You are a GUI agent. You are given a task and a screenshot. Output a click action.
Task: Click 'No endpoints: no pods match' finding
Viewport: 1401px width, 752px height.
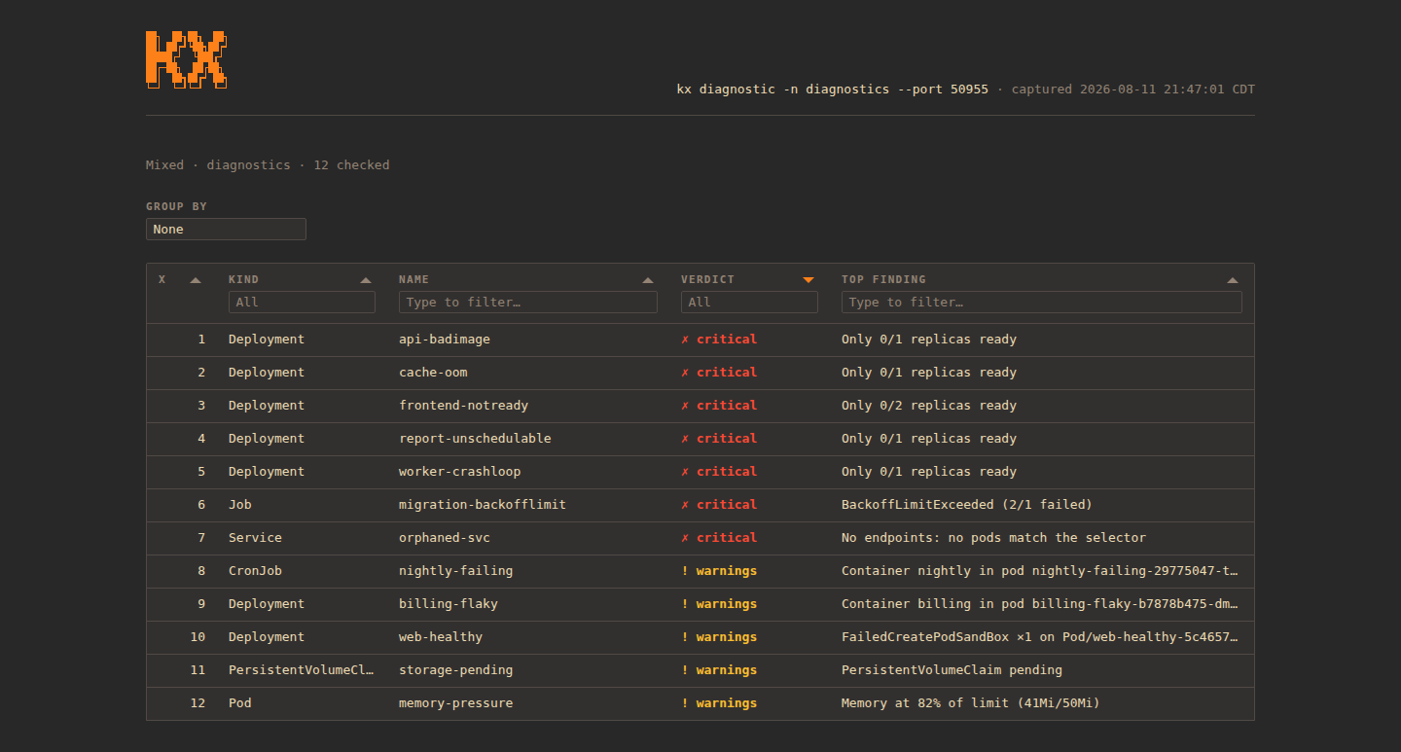[993, 538]
